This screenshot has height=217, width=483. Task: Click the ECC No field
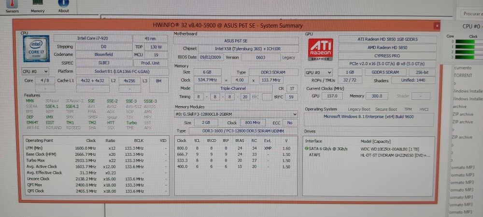pyautogui.click(x=289, y=122)
